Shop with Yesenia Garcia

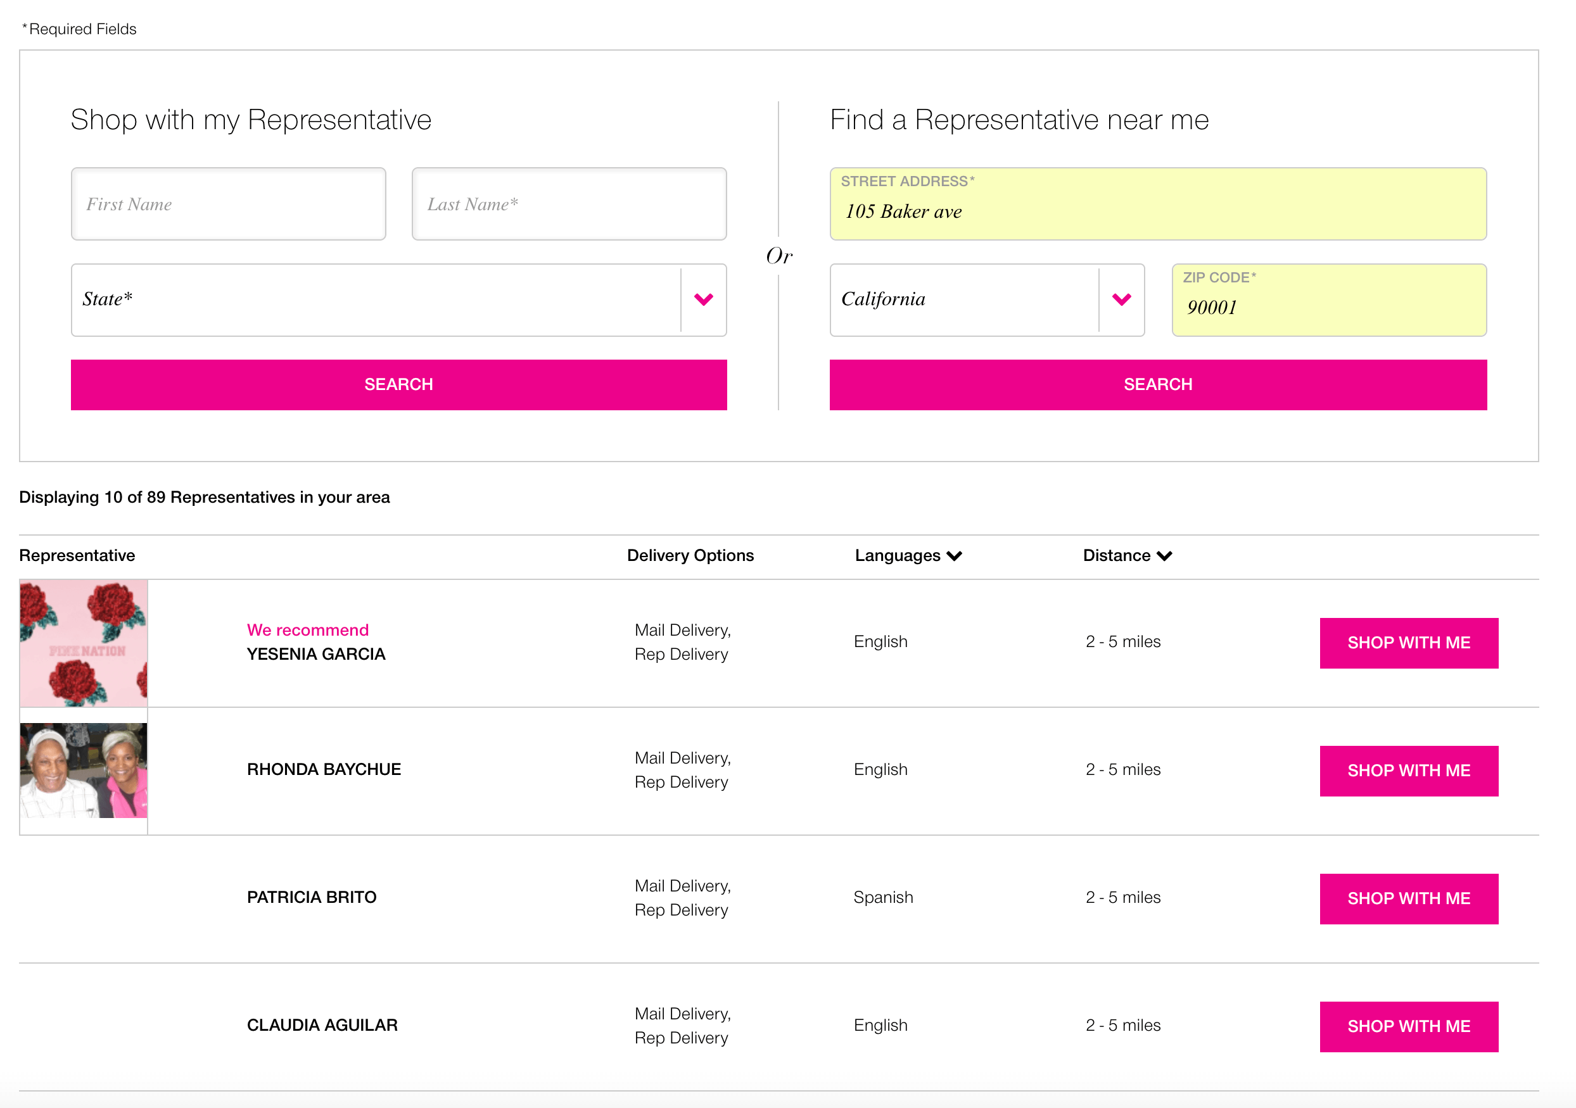coord(1409,643)
